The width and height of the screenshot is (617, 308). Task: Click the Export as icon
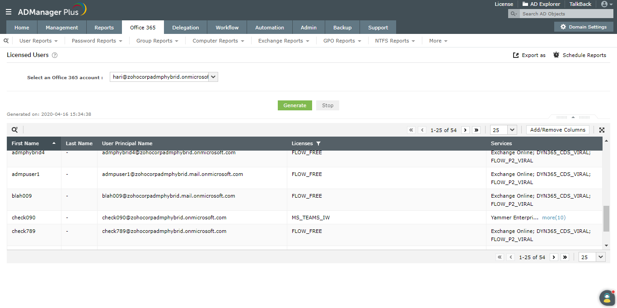click(516, 55)
